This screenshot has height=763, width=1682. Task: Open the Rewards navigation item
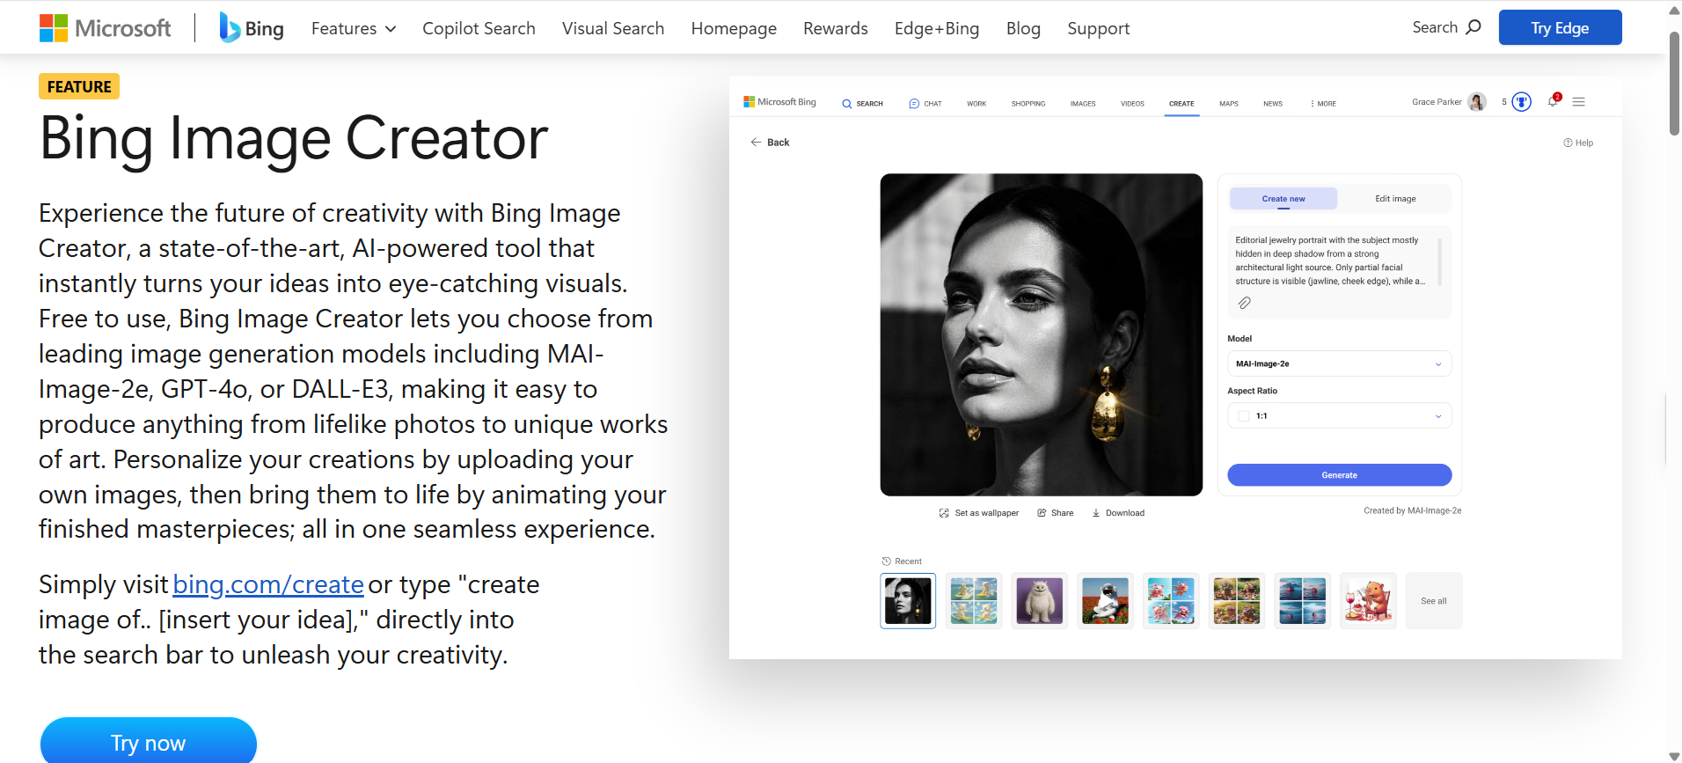[x=836, y=28]
